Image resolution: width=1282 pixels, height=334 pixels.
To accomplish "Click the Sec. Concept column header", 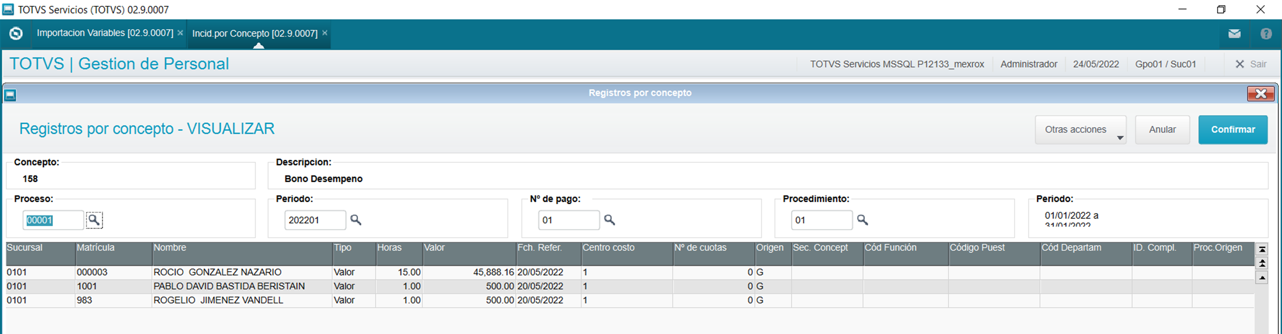I will (x=827, y=253).
